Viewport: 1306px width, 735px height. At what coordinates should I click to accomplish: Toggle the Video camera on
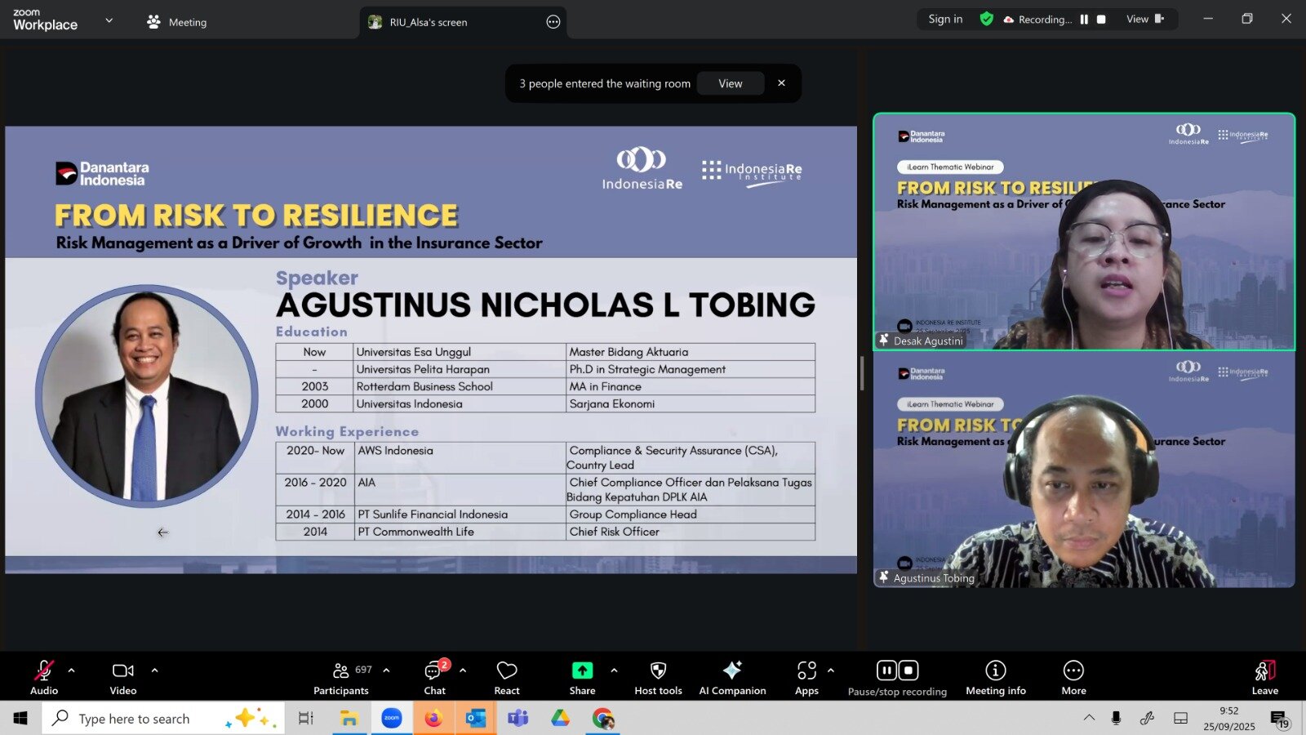click(123, 677)
